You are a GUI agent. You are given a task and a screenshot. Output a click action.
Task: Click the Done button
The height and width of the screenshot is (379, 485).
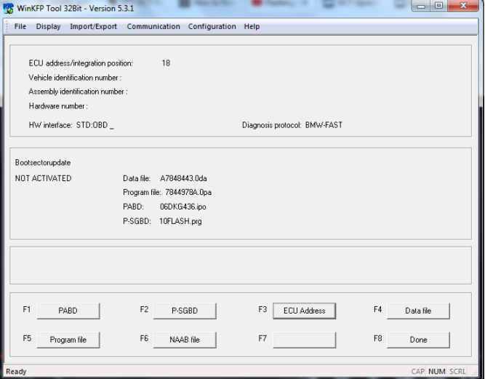[x=418, y=340]
